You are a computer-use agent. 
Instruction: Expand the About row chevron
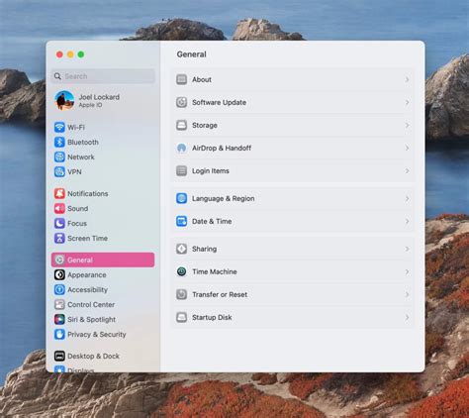(x=407, y=79)
